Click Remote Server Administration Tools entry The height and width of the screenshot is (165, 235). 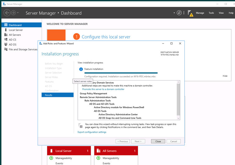[x=98, y=97]
